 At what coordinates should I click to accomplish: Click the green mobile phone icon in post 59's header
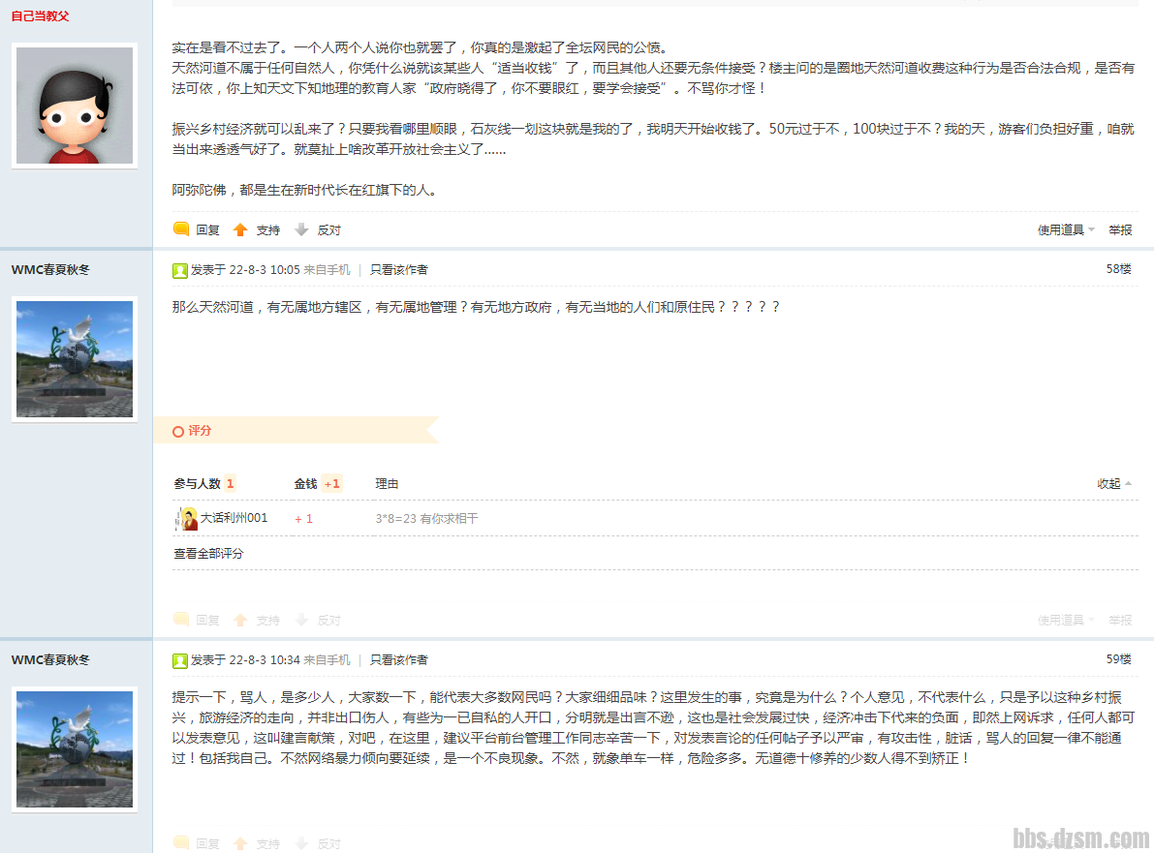tap(180, 659)
